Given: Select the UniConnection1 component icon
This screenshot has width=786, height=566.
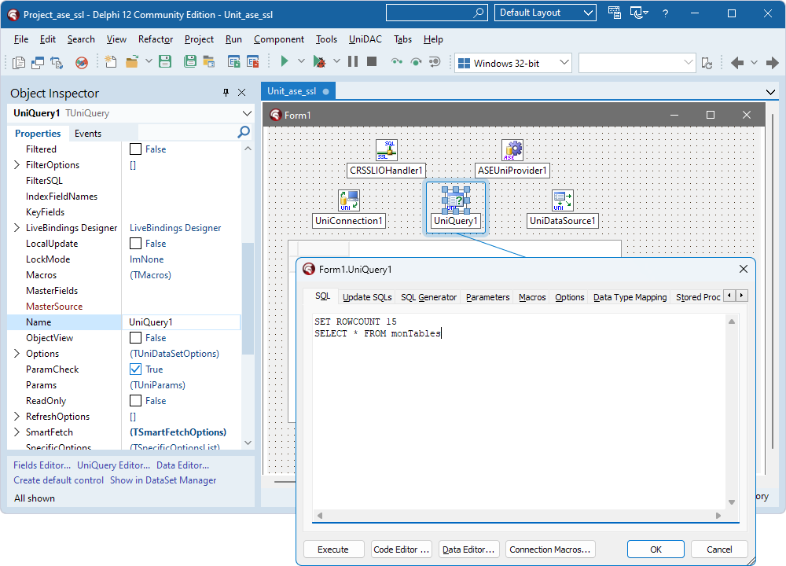Looking at the screenshot, I should (348, 200).
